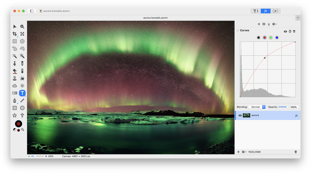311x173 pixels.
Task: Select the Rectangle shape tool
Action: pyautogui.click(x=15, y=108)
